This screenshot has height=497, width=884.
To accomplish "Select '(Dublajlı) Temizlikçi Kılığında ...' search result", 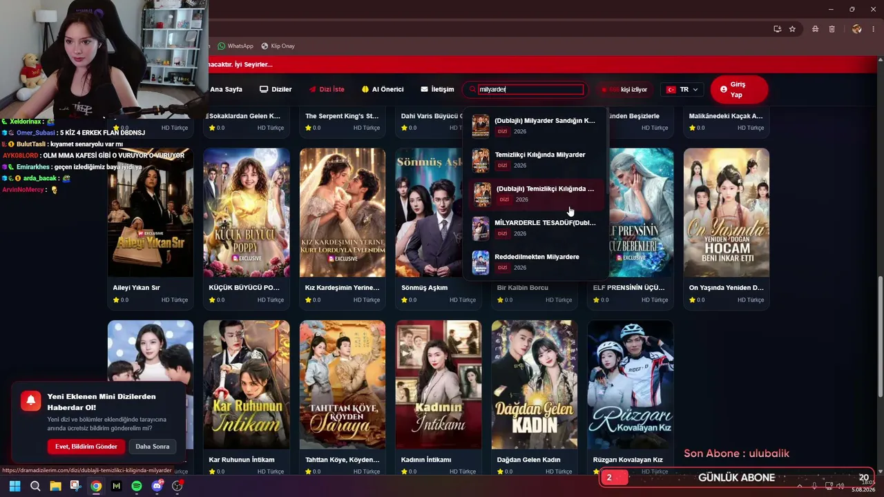I will click(535, 194).
